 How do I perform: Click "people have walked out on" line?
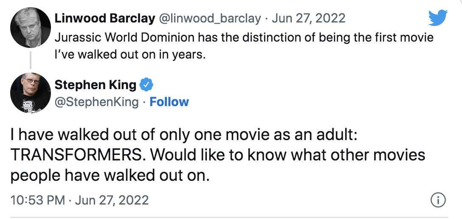pyautogui.click(x=110, y=175)
